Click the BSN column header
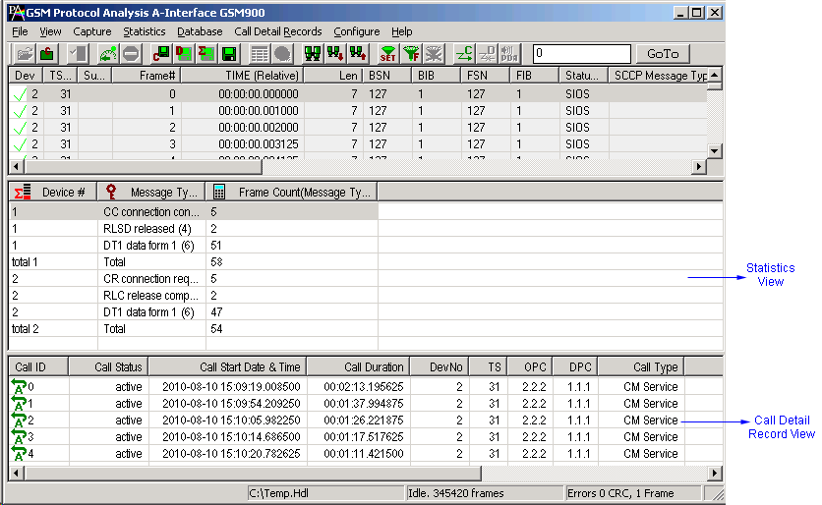Screen dimensions: 822x505 [x=386, y=76]
